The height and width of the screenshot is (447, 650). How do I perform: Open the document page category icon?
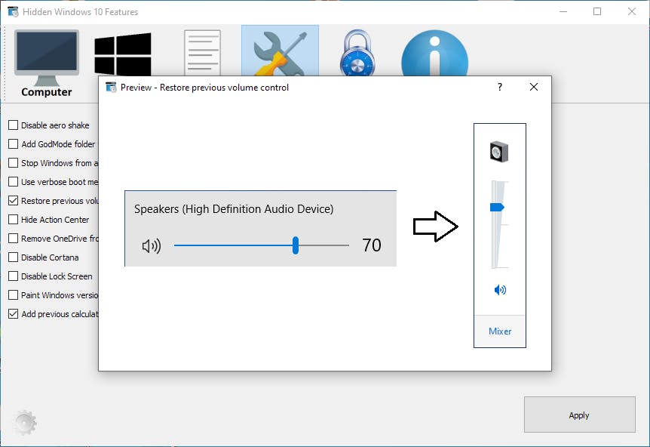click(x=202, y=53)
